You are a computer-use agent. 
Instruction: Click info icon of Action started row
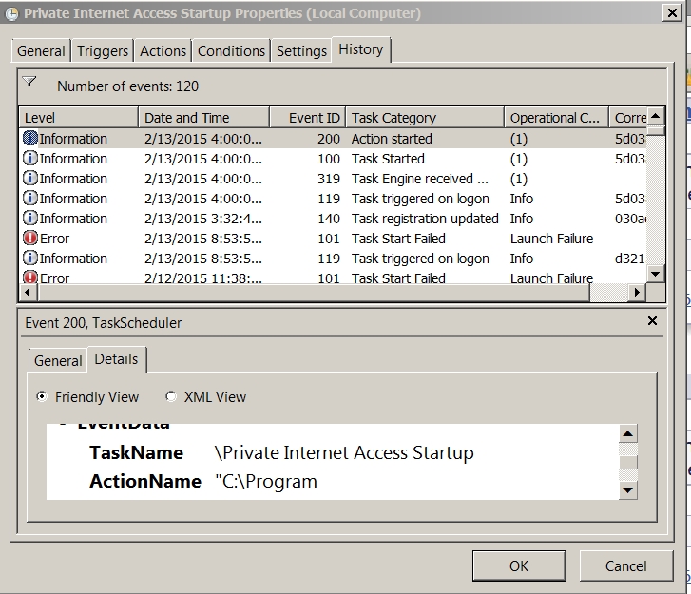[30, 139]
